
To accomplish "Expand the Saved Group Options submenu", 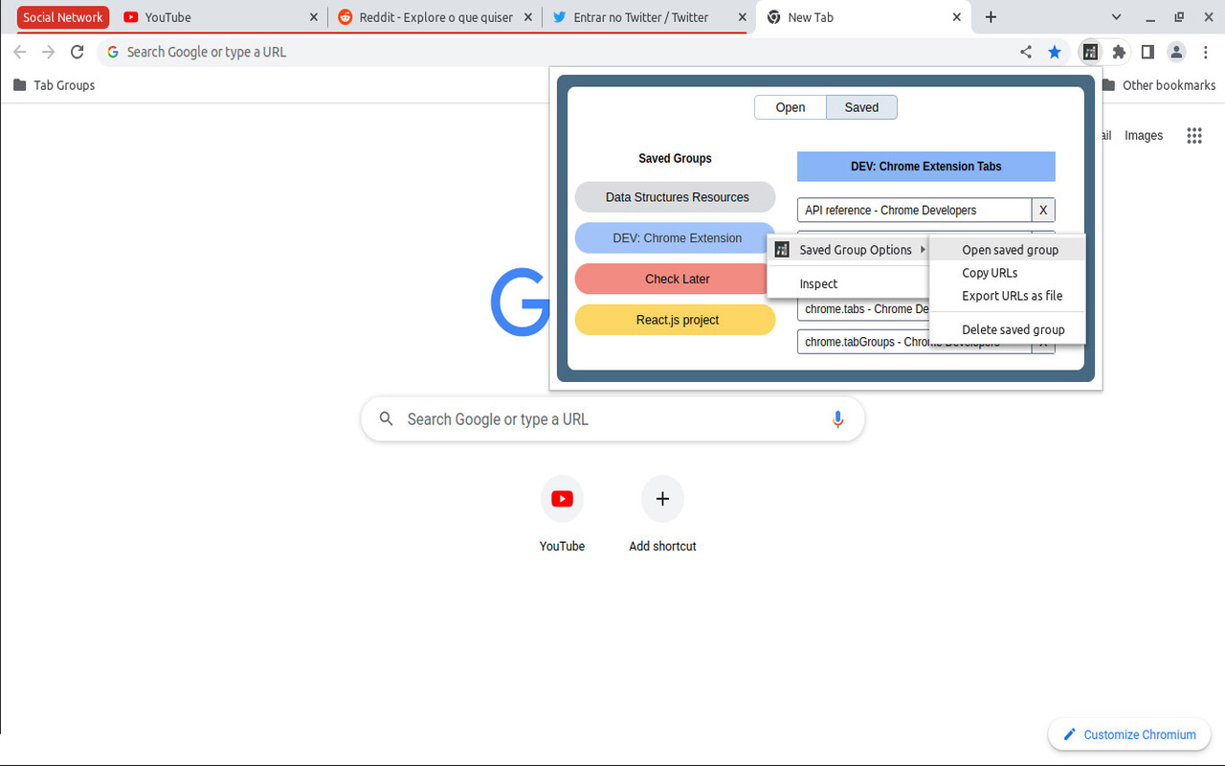I will coord(848,250).
